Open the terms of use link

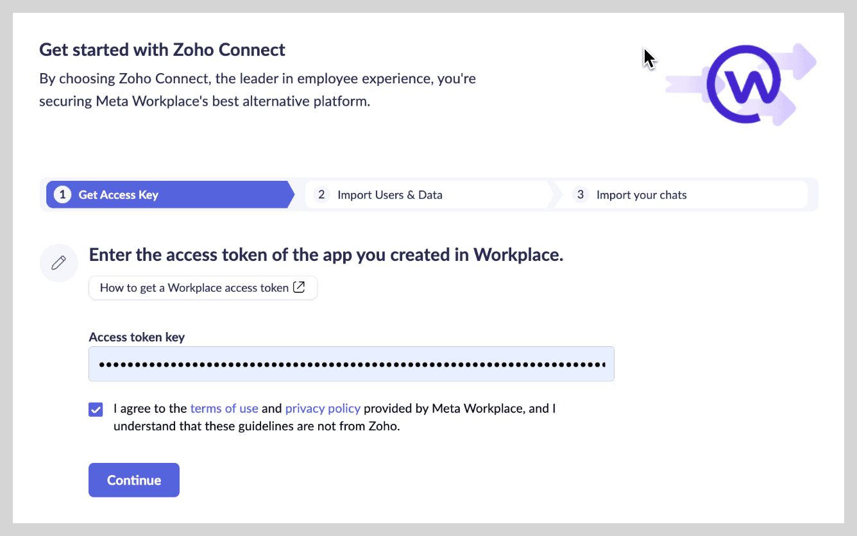point(224,408)
